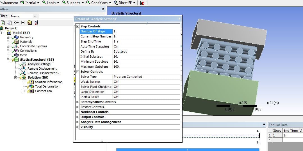Select the Mesh item icon in tree

[16, 55]
